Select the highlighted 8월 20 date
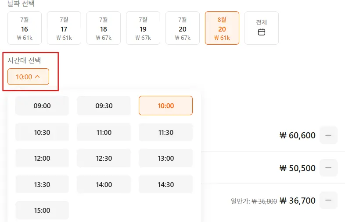 [x=222, y=28]
